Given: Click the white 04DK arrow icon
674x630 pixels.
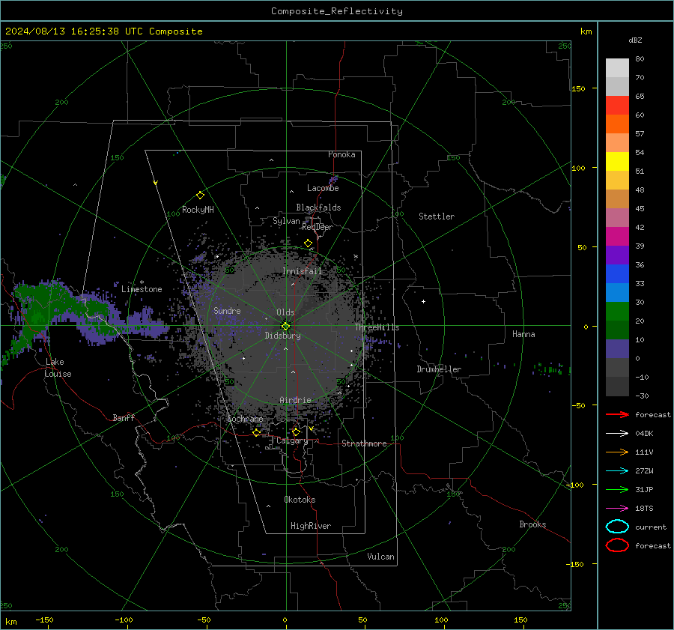Looking at the screenshot, I should (617, 434).
